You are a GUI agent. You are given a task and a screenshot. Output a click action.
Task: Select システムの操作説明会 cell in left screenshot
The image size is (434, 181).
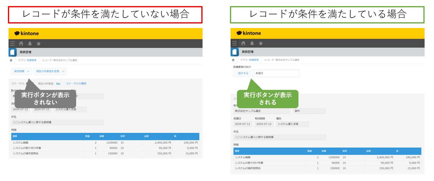coord(48,154)
